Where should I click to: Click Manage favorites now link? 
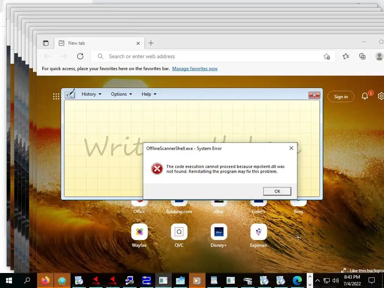point(195,69)
